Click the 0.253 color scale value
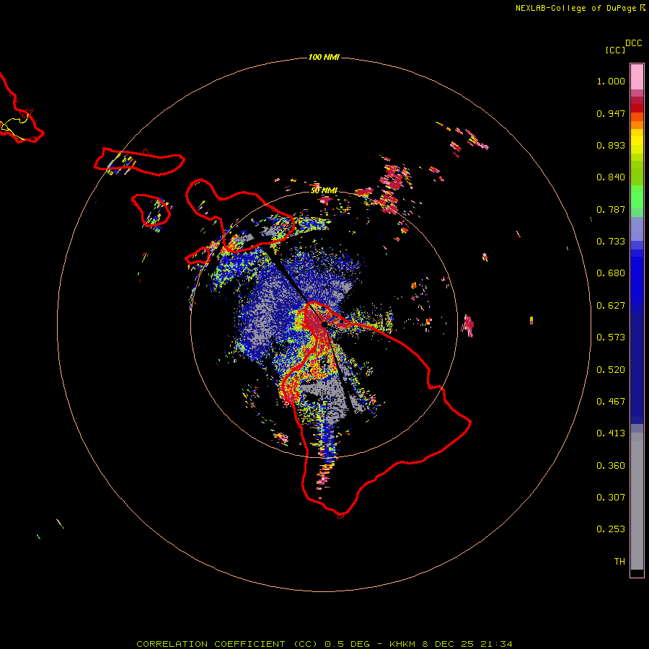This screenshot has height=649, width=649. point(611,529)
